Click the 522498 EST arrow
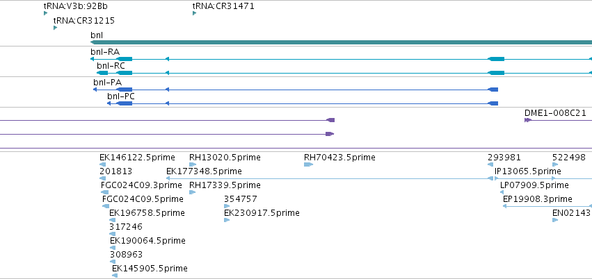 (x=555, y=164)
